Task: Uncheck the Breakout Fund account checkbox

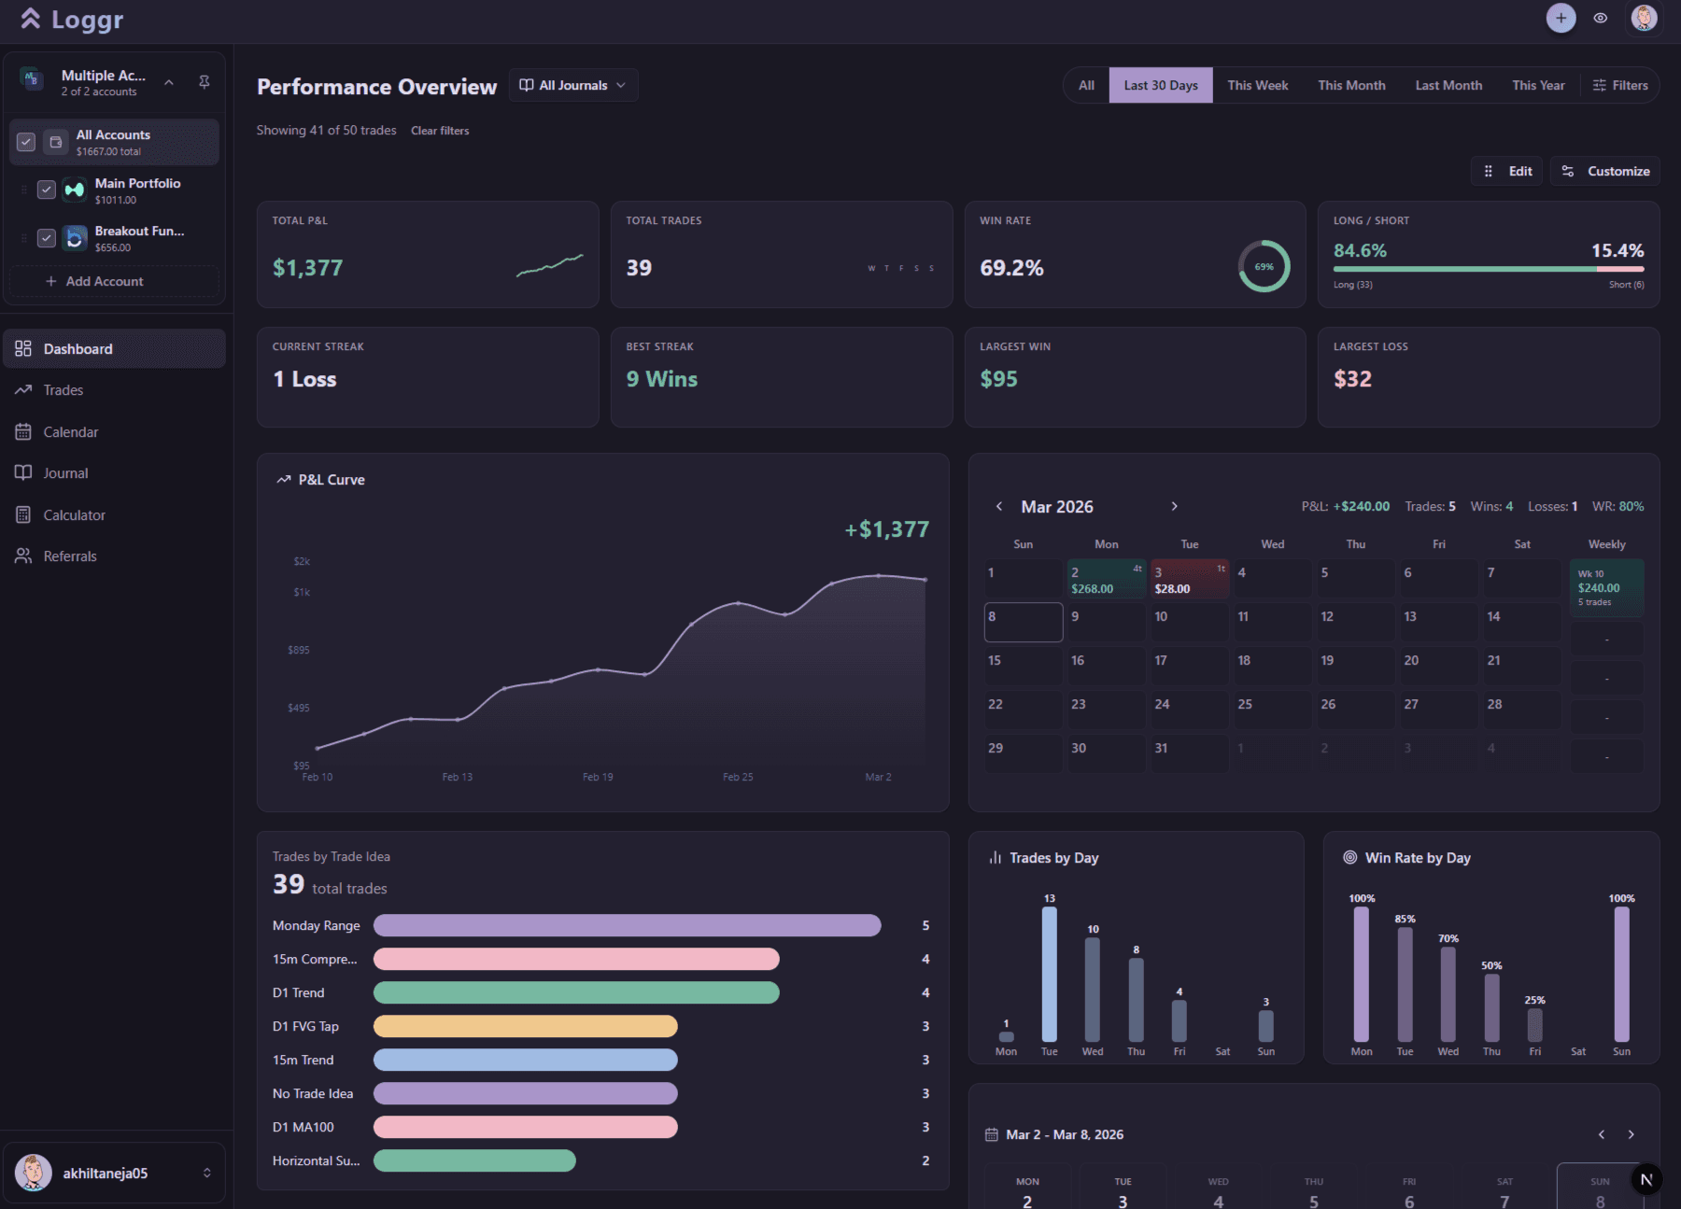Action: point(47,238)
